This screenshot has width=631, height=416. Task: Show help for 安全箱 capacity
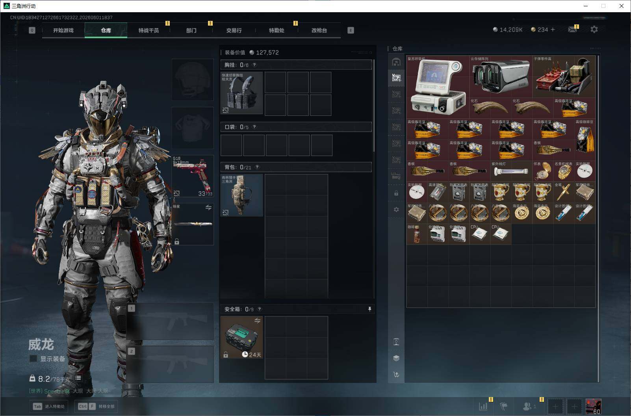pyautogui.click(x=259, y=309)
